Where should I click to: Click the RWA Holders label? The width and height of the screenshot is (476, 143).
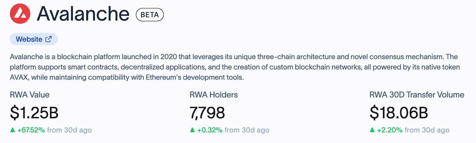click(214, 95)
